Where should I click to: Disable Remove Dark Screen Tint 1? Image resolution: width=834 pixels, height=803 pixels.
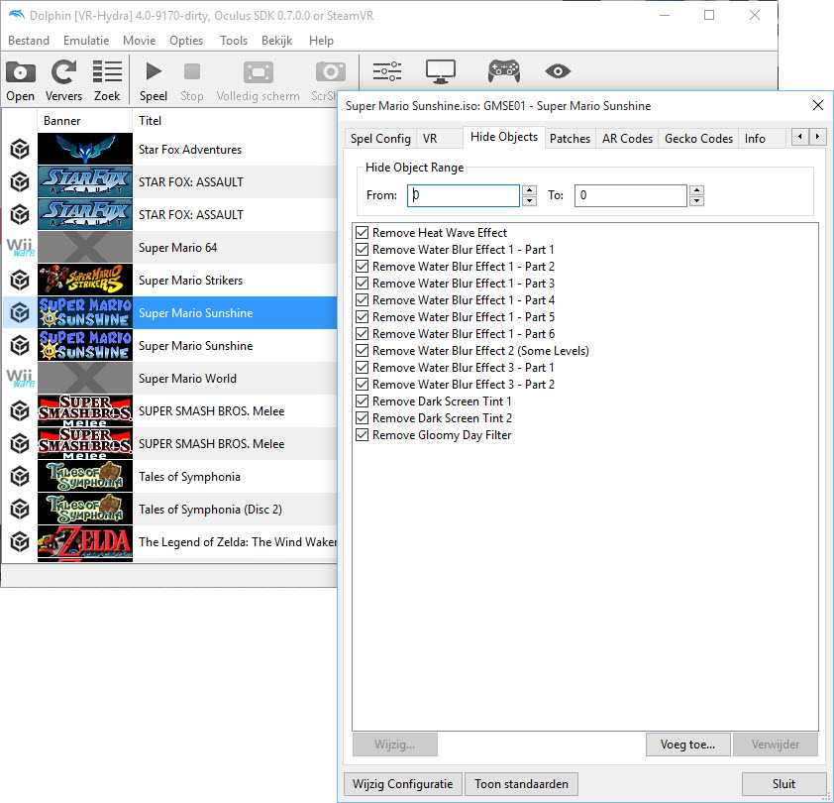[x=362, y=401]
